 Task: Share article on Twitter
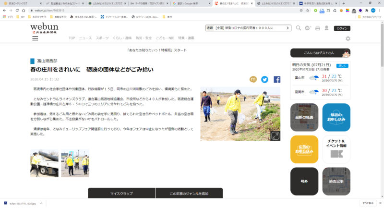[x=264, y=79]
